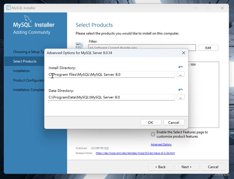This screenshot has height=179, width=234.
Task: Select the Select Products step
Action: tap(25, 61)
